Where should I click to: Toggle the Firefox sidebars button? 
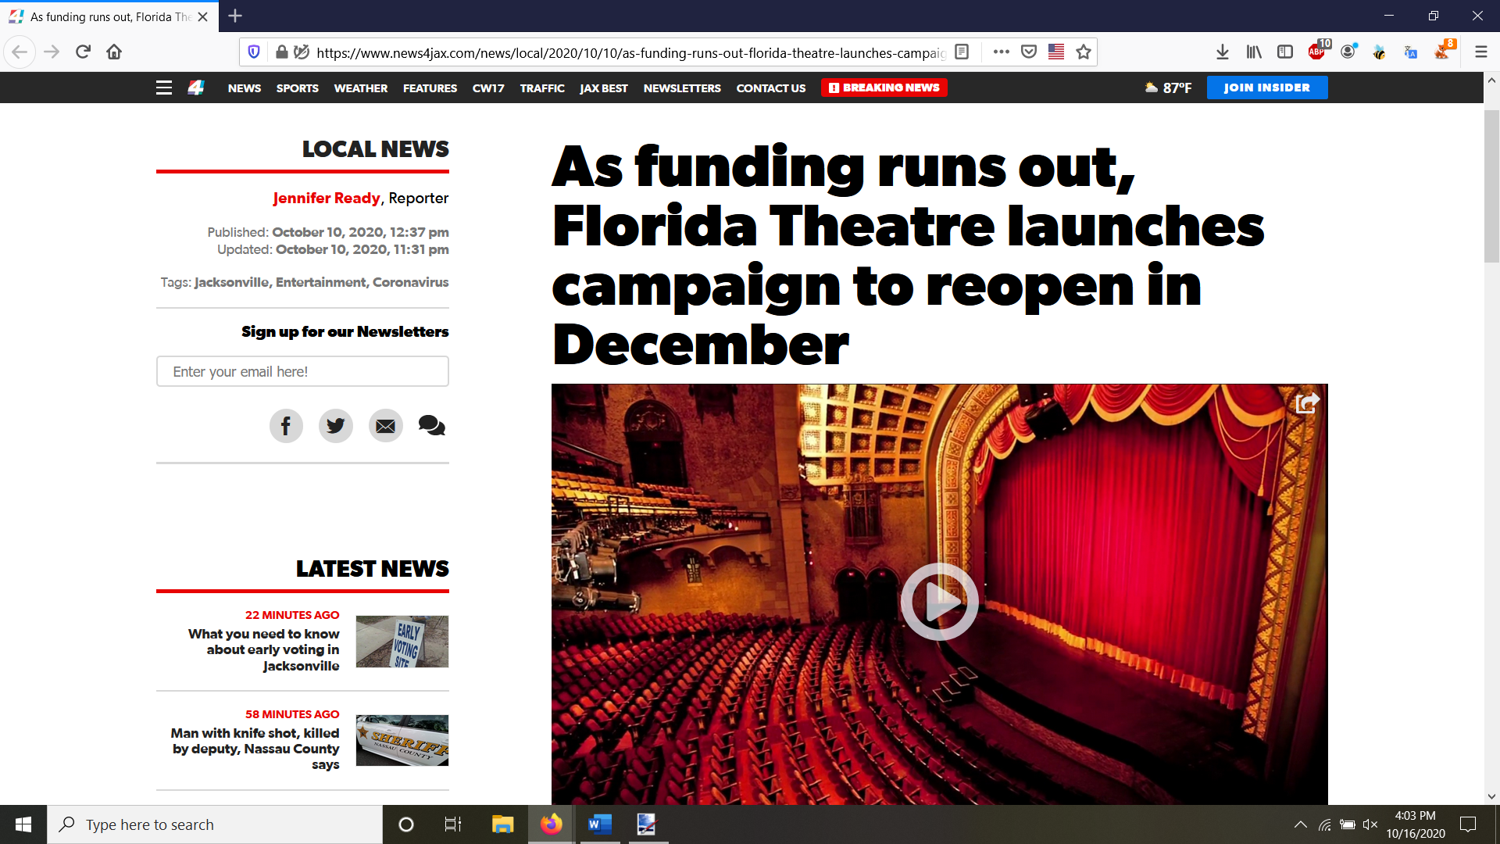(1285, 52)
